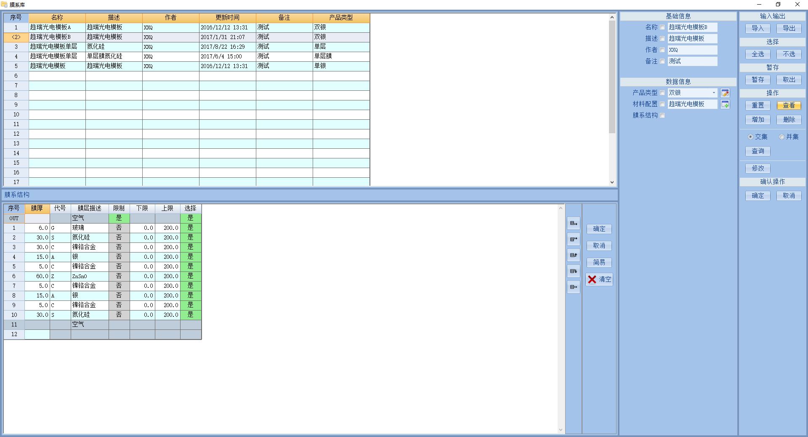Tick the 名称 checkbox

(x=662, y=27)
